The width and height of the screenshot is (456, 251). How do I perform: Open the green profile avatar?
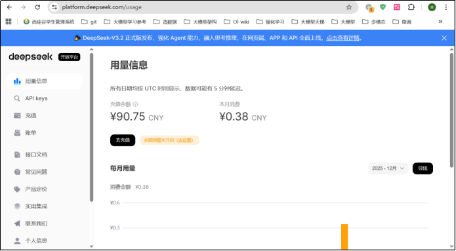click(432, 7)
